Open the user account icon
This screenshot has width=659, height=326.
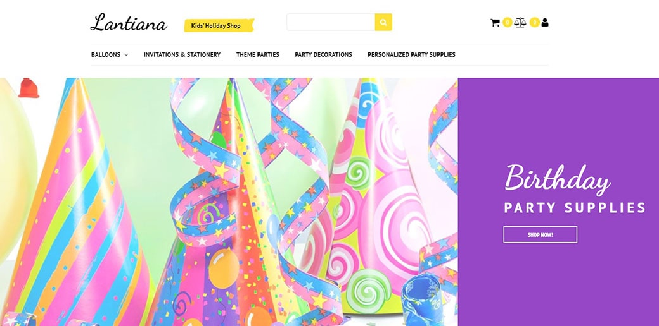545,23
